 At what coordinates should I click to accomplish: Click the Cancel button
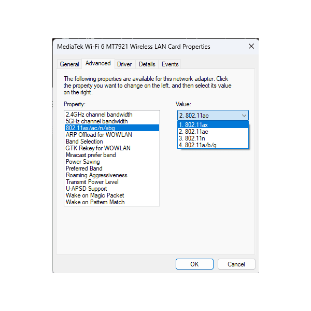(x=236, y=264)
